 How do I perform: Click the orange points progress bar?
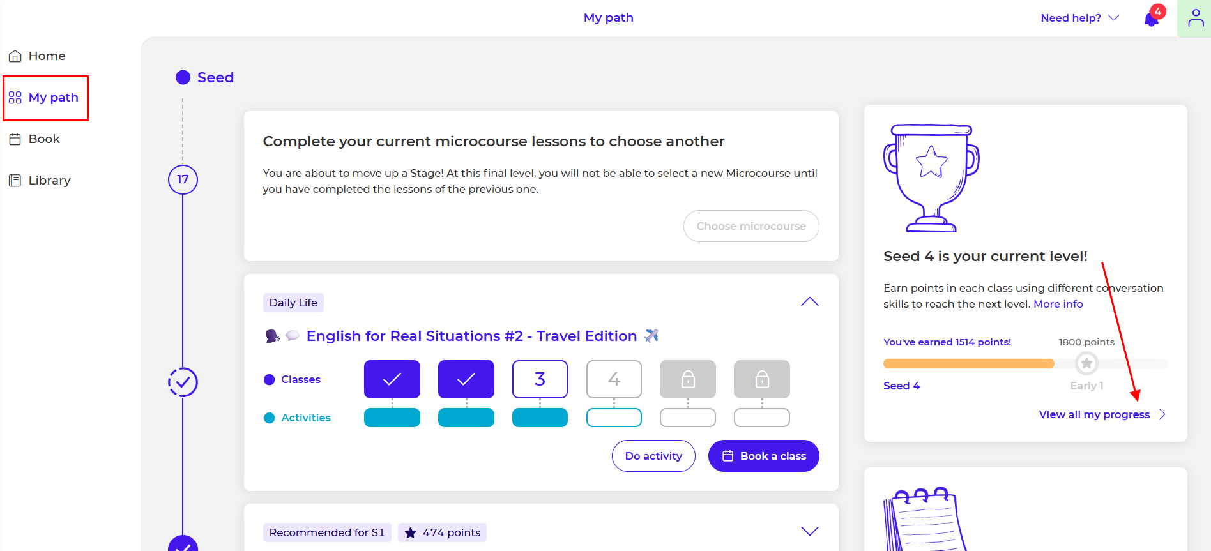coord(968,364)
